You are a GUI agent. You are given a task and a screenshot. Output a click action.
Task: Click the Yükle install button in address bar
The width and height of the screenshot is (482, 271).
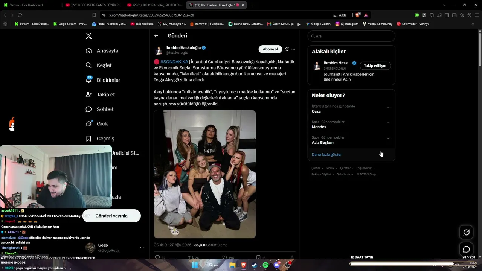click(x=340, y=15)
